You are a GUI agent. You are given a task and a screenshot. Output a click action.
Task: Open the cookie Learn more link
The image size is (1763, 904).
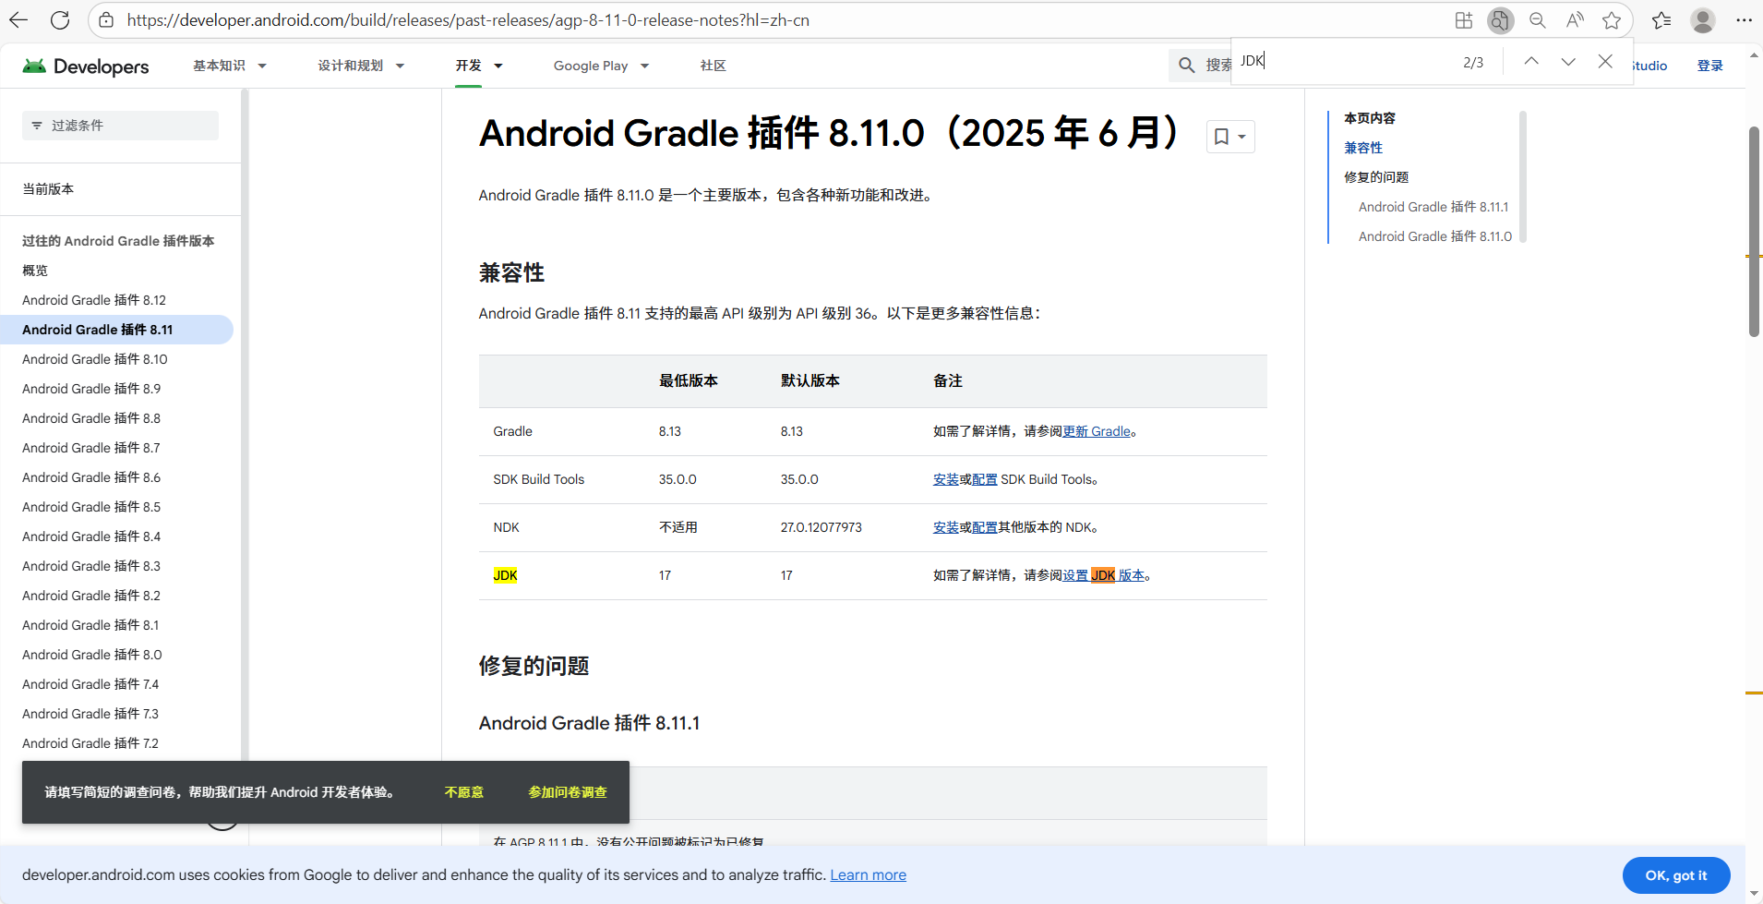(x=868, y=874)
